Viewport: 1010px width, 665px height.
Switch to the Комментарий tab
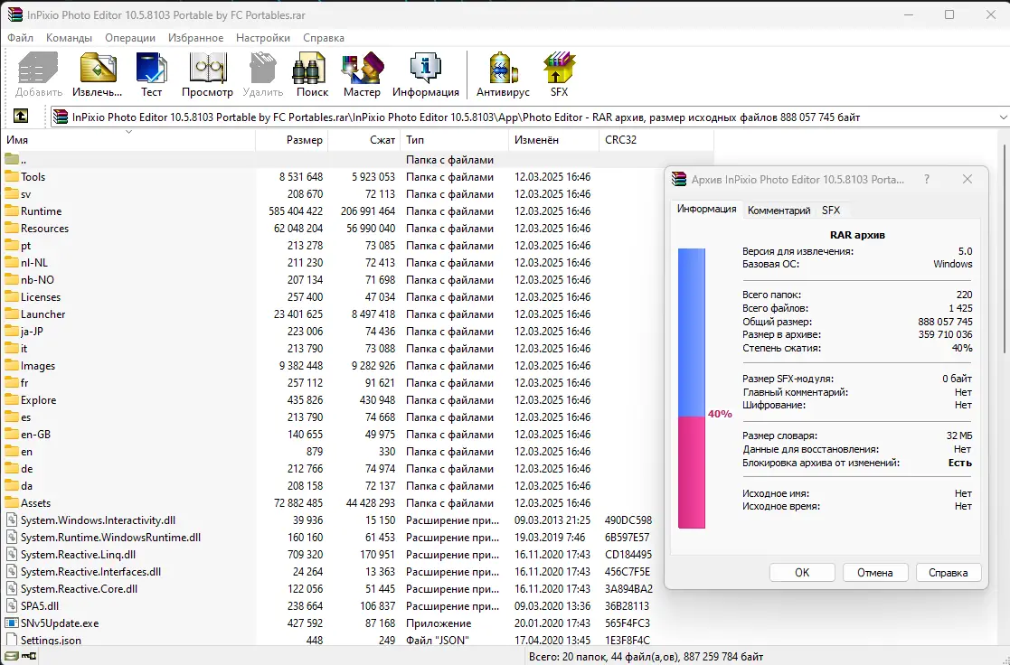pyautogui.click(x=779, y=211)
